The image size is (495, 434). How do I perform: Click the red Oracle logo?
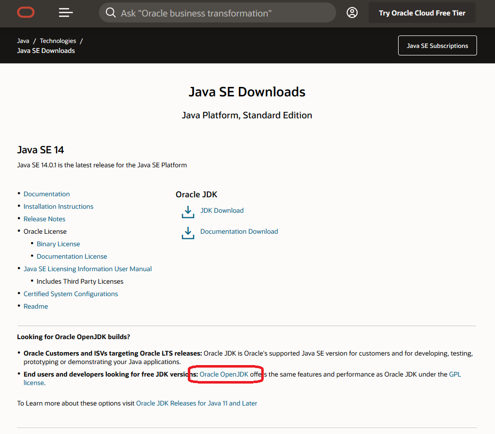pos(25,12)
